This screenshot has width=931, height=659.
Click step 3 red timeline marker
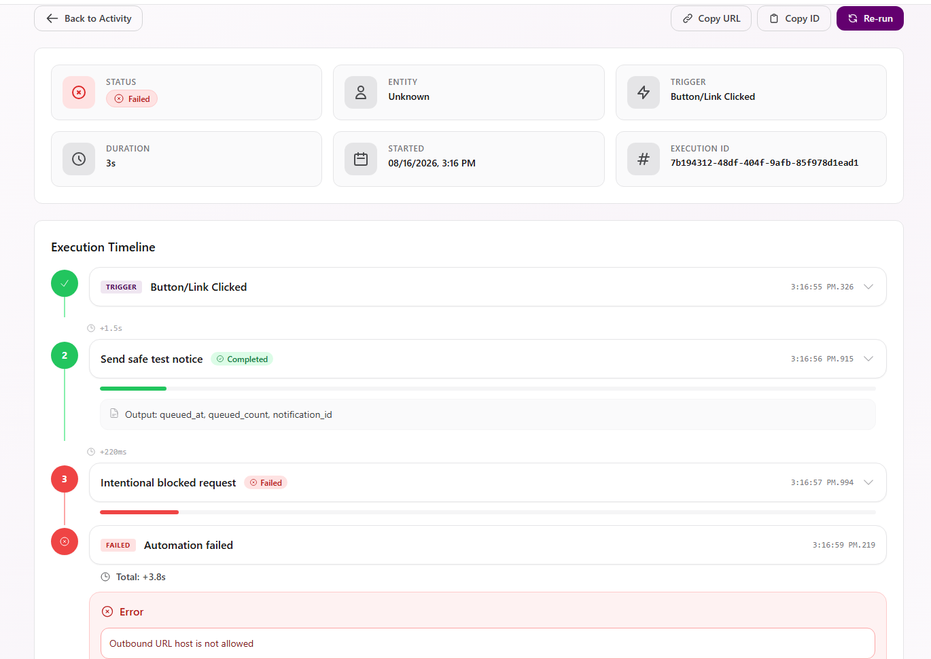[x=65, y=479]
